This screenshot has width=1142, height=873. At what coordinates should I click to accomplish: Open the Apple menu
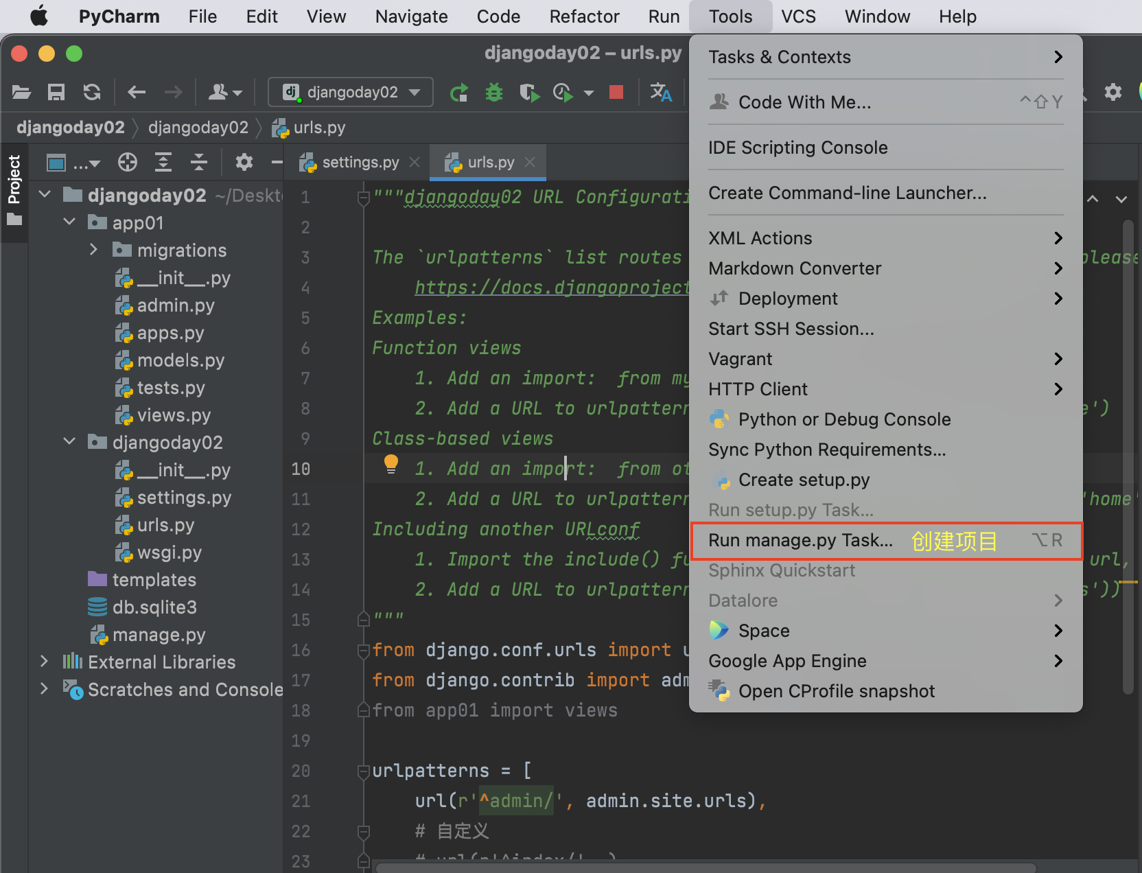pos(39,16)
